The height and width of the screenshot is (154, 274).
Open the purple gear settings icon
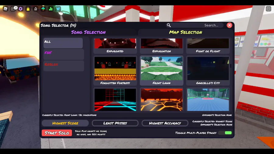coord(21,9)
